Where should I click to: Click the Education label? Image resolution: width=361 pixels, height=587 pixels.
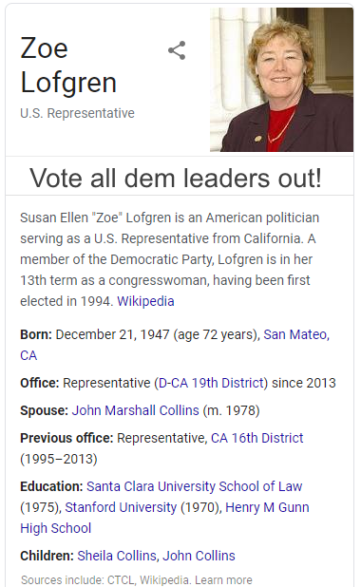[51, 486]
